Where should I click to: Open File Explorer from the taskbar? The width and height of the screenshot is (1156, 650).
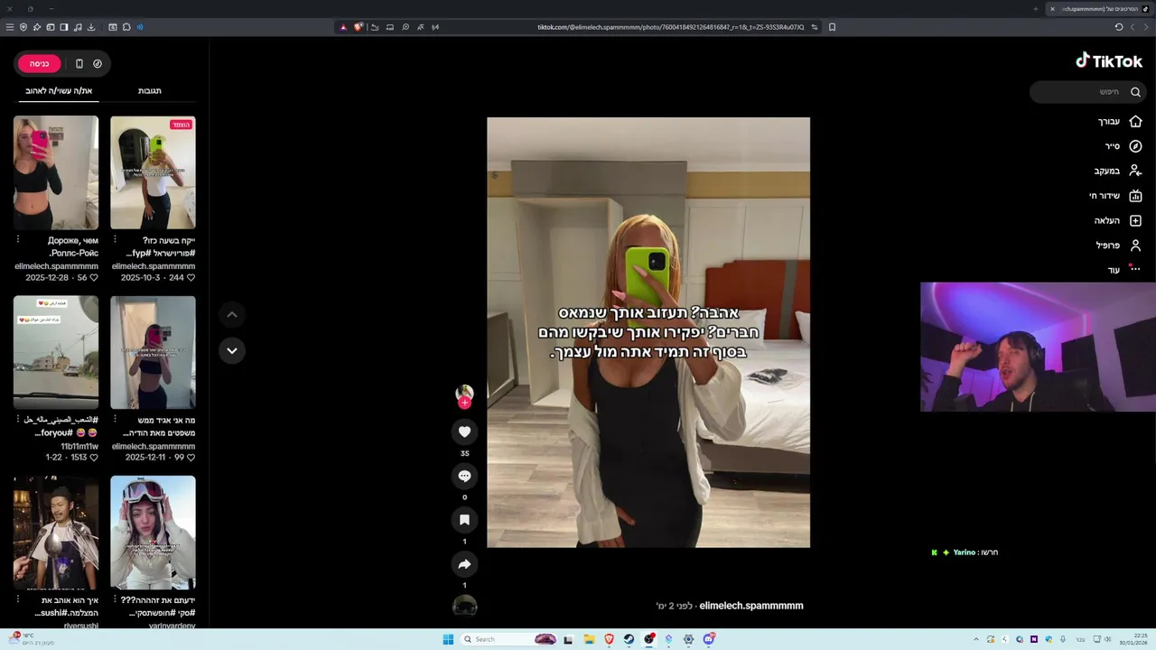[x=589, y=639]
